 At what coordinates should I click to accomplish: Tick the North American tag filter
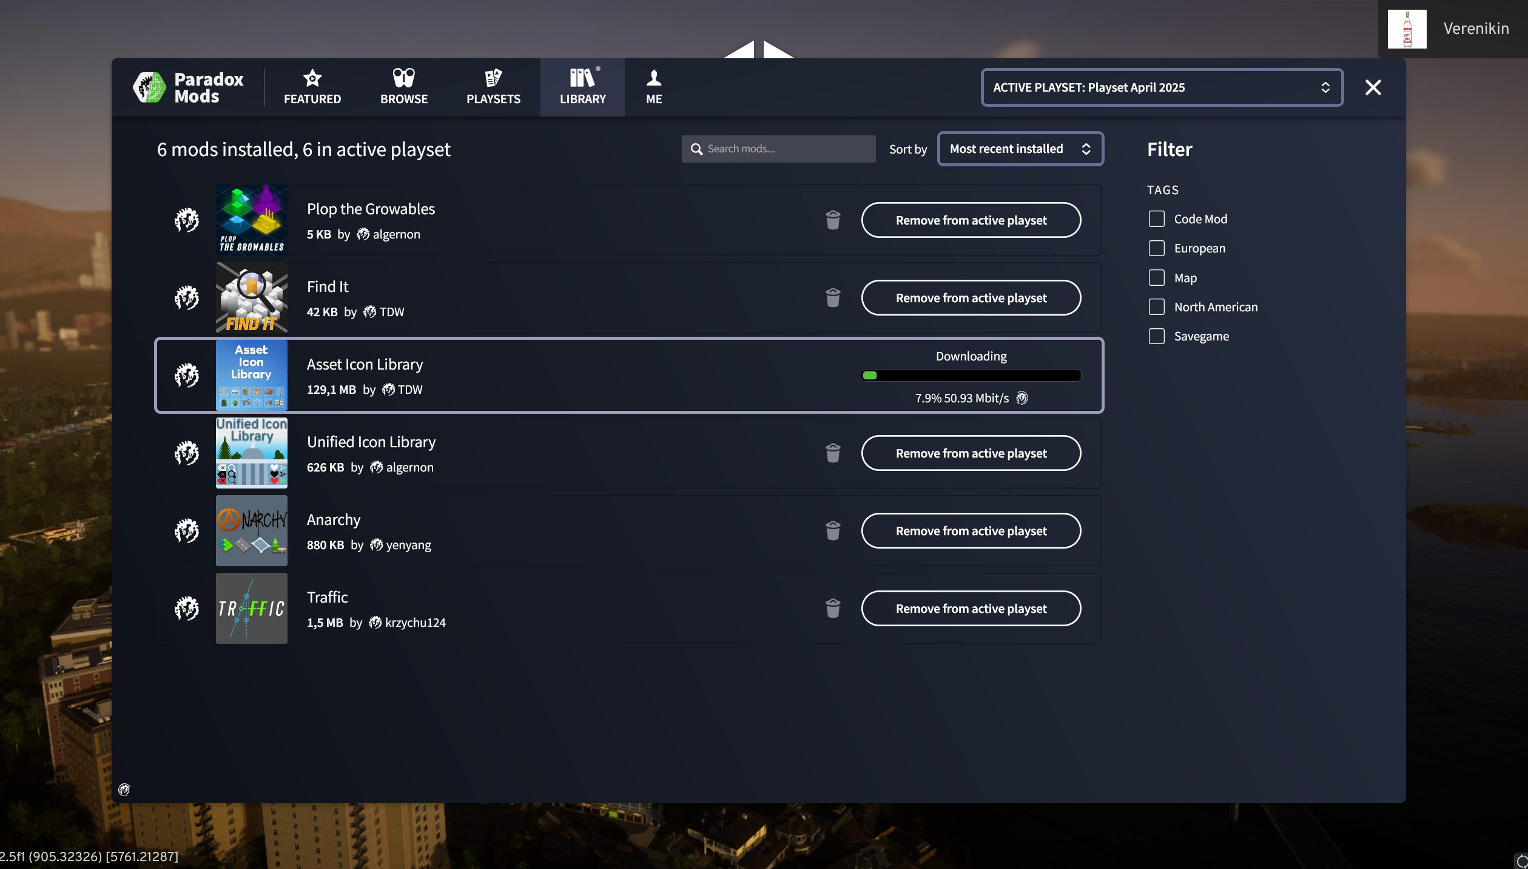click(x=1156, y=307)
